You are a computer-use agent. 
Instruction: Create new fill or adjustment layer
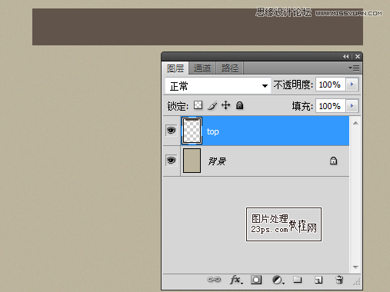tap(278, 280)
